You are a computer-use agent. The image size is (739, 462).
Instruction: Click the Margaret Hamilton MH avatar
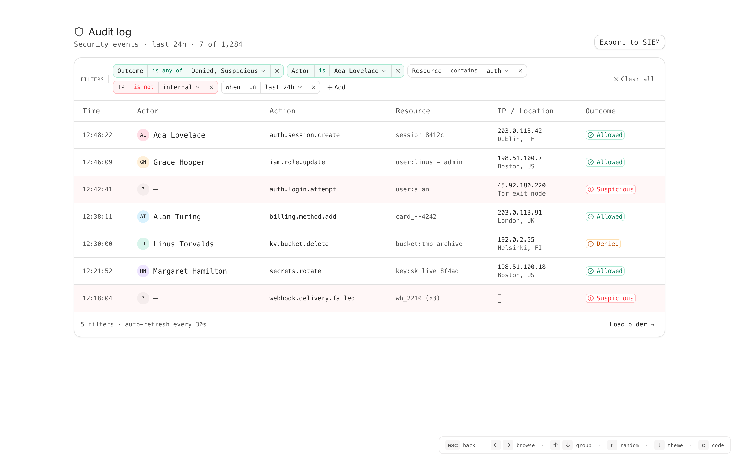[x=143, y=271]
